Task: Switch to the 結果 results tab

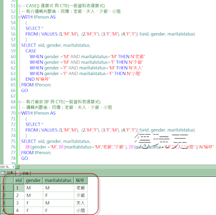Action: click(x=7, y=173)
